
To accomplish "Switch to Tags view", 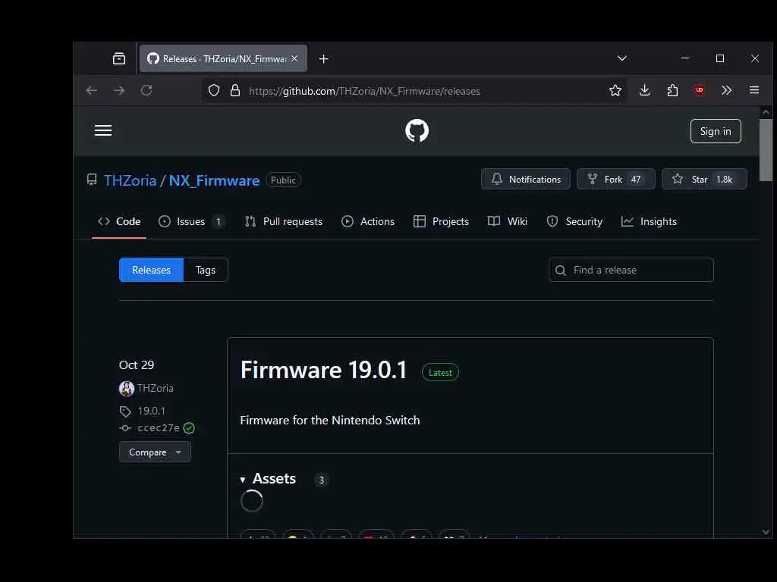I will 206,270.
